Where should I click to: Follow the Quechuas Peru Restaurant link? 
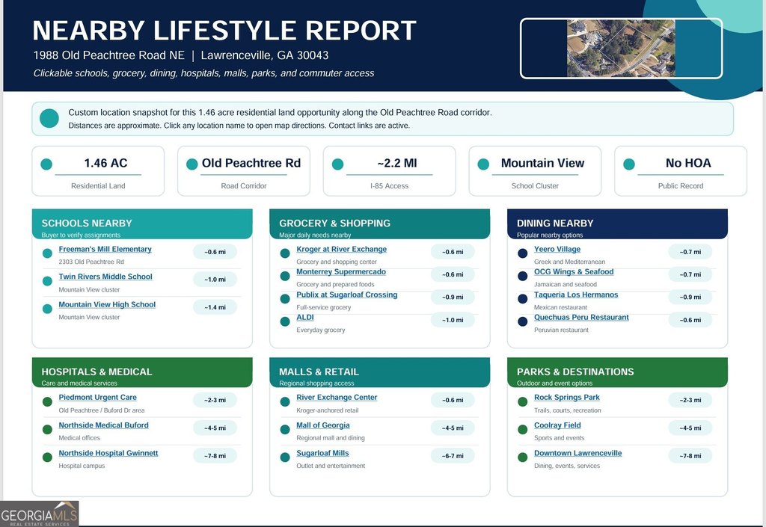click(581, 318)
